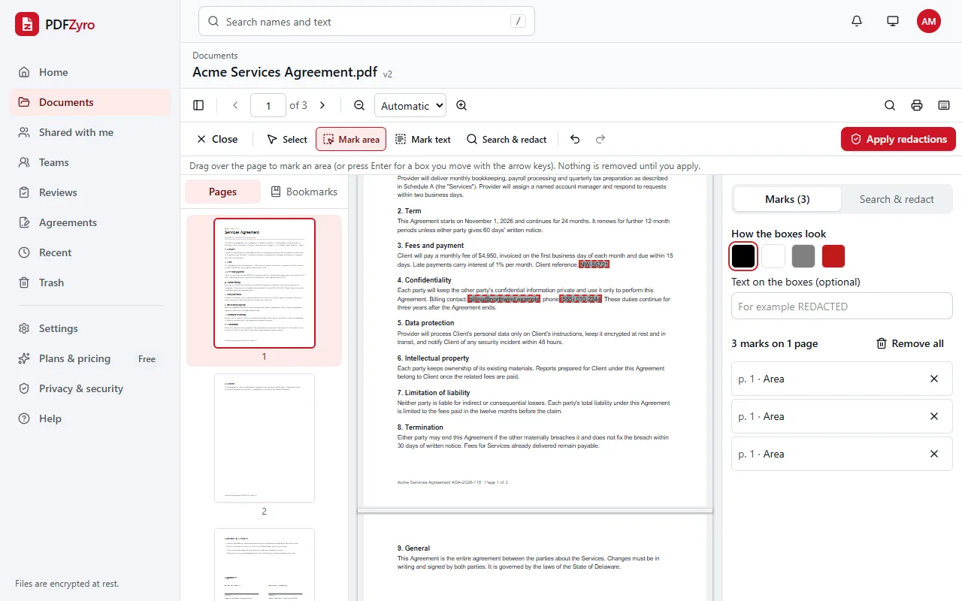Focus the Search names and text box
This screenshot has width=962, height=601.
pos(367,22)
